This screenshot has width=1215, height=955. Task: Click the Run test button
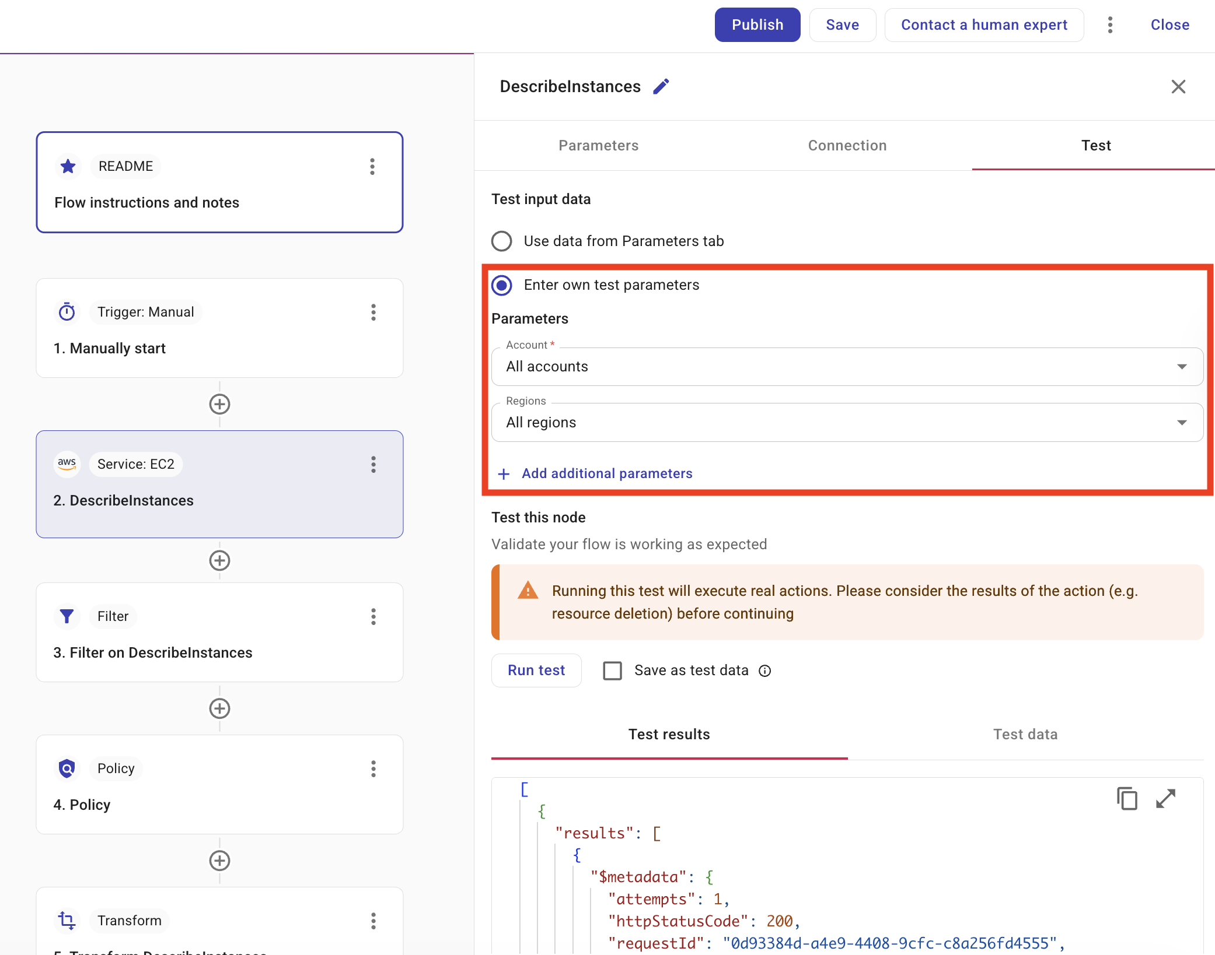pos(536,670)
